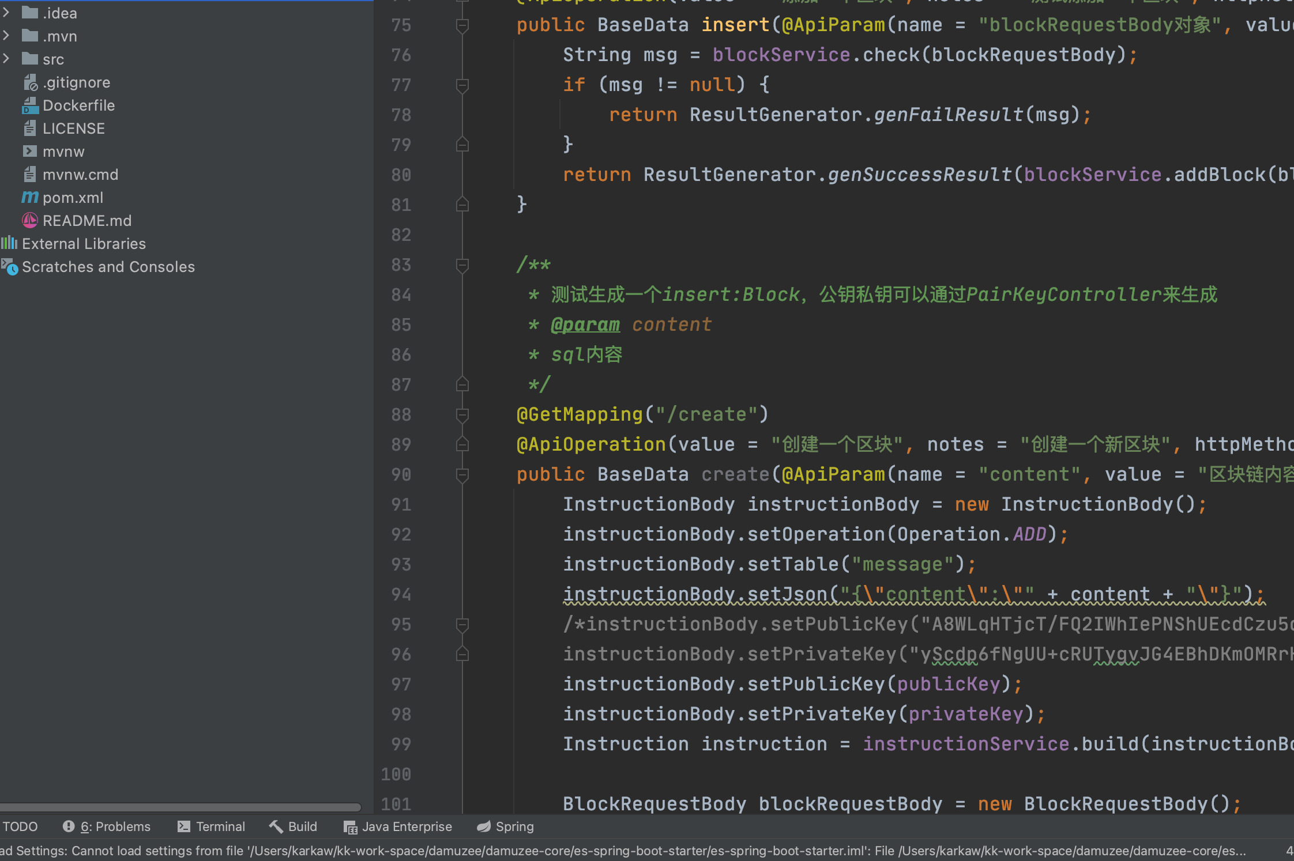
Task: Open the Terminal tool window
Action: pos(211,826)
